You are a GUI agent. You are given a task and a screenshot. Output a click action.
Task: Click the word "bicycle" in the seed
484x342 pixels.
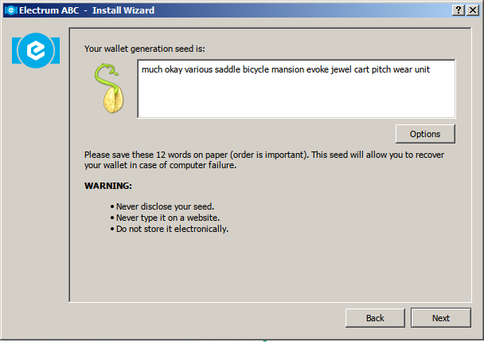pos(256,70)
